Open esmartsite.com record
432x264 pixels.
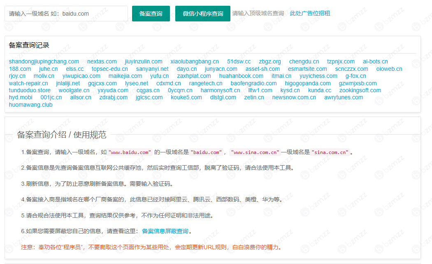(307, 69)
